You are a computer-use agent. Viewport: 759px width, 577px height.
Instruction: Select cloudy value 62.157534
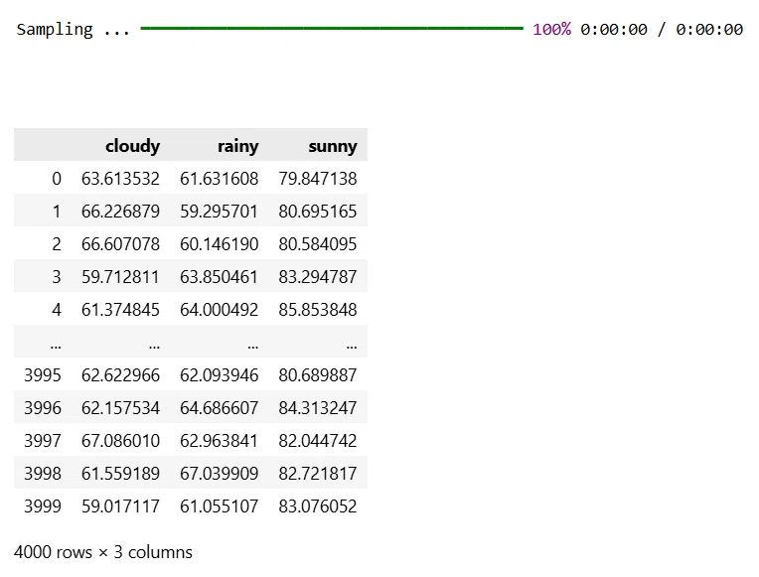pyautogui.click(x=120, y=408)
